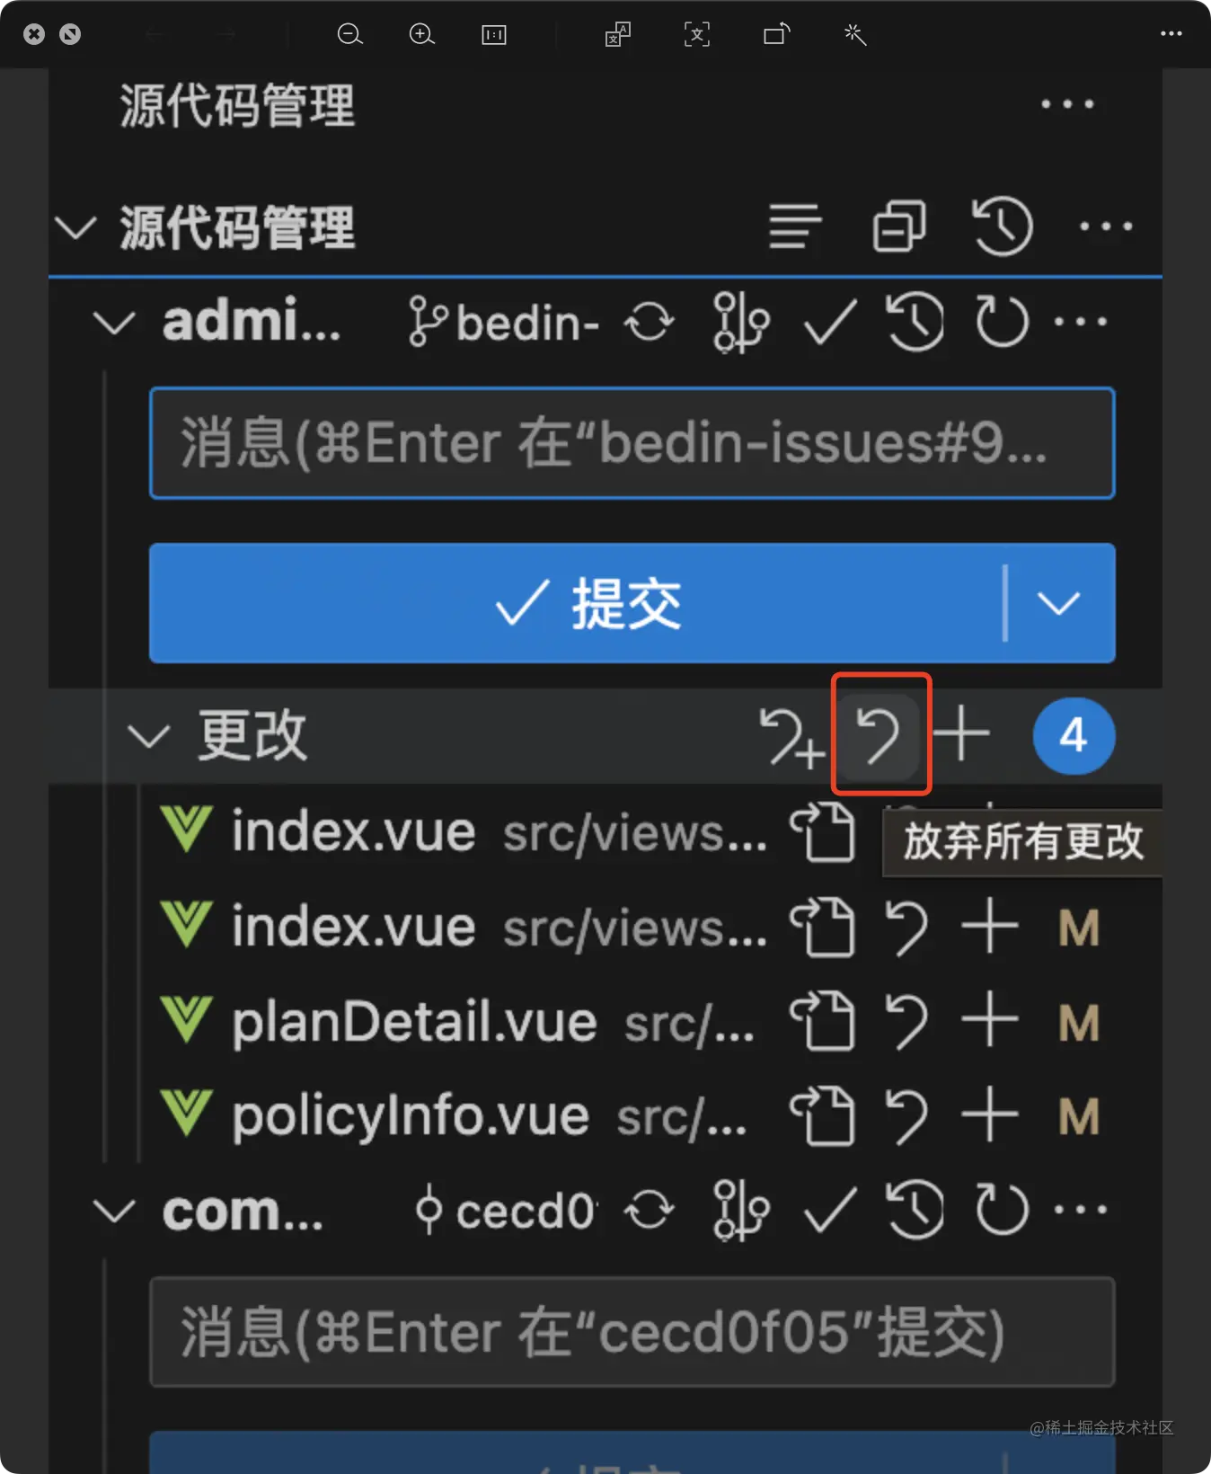This screenshot has width=1211, height=1474.
Task: Stage all changes with the plus icon
Action: (960, 734)
